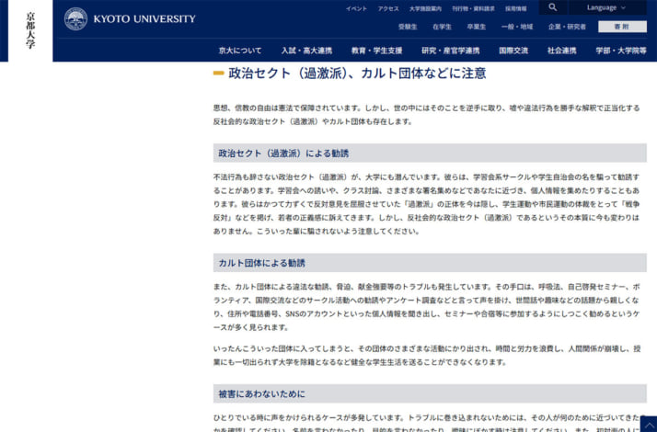Click the paragraph beginning 不法行為も辞さない
The height and width of the screenshot is (432, 657).
(427, 204)
